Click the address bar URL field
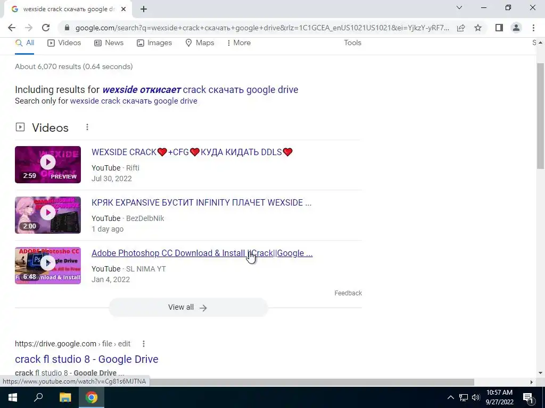Viewport: 545px width, 408px height. [262, 28]
